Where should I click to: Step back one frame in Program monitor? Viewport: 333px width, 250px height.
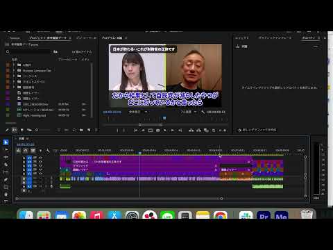pos(143,131)
